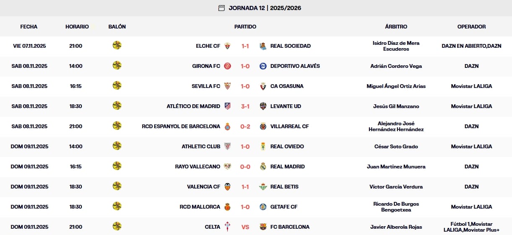The width and height of the screenshot is (512, 235).
Task: Click the Atlético de Madrid crest
Action: [227, 106]
